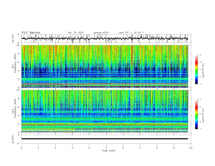Viewport: 215px width, 166px height.
Task: Click the time axis tick label '3'
Action: (x=72, y=148)
